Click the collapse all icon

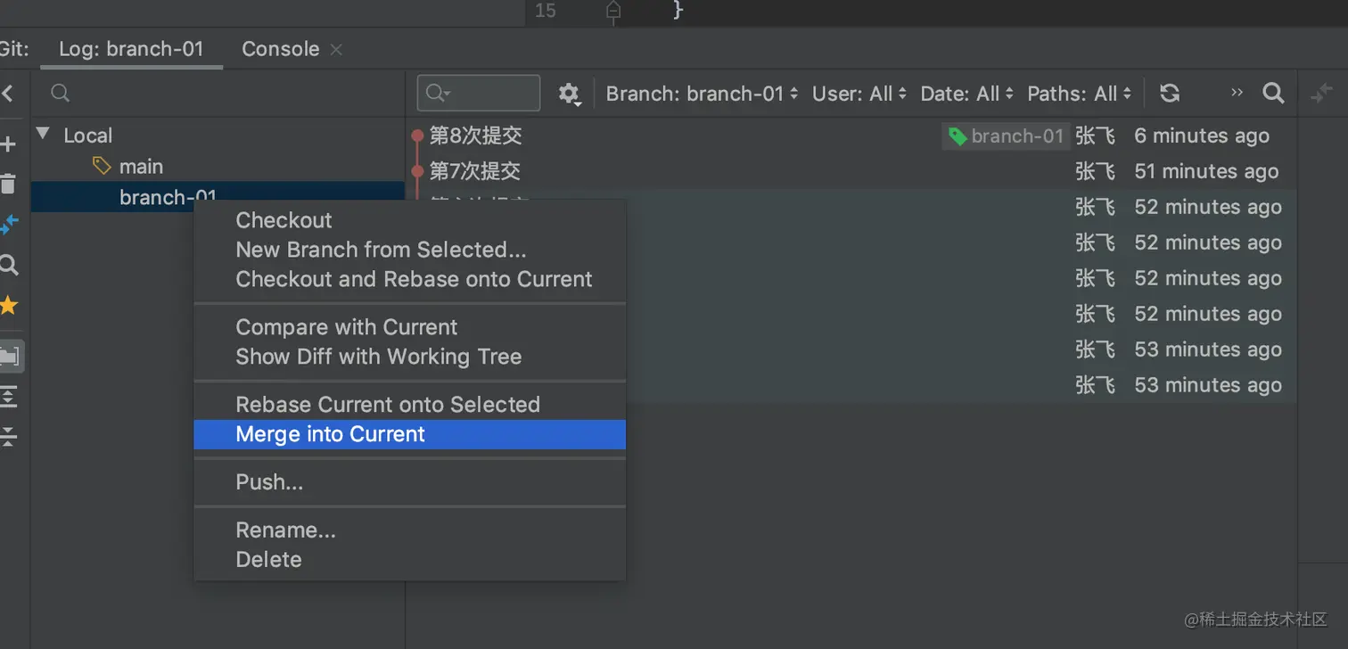[8, 437]
